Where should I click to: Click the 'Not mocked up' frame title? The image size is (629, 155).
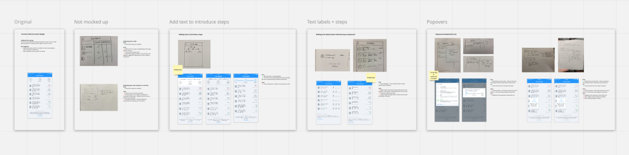tap(91, 22)
